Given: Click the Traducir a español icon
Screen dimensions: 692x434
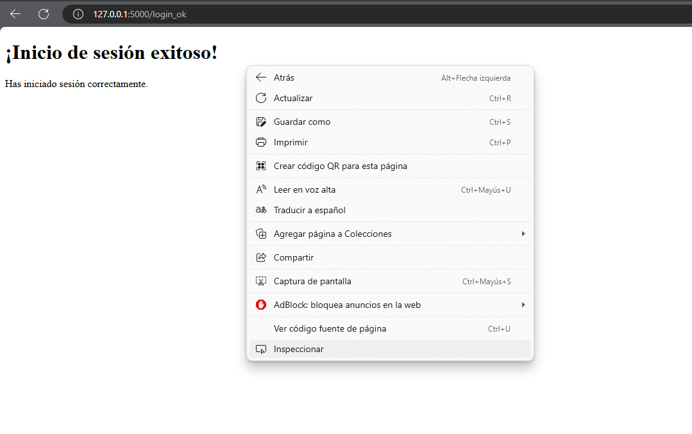Looking at the screenshot, I should 261,210.
